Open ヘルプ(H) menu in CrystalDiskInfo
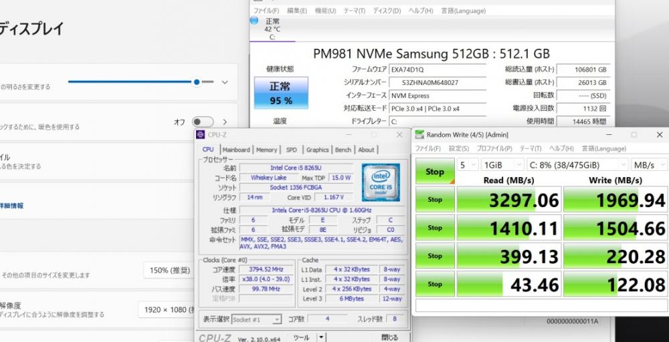The width and height of the screenshot is (669, 342). pos(421,11)
